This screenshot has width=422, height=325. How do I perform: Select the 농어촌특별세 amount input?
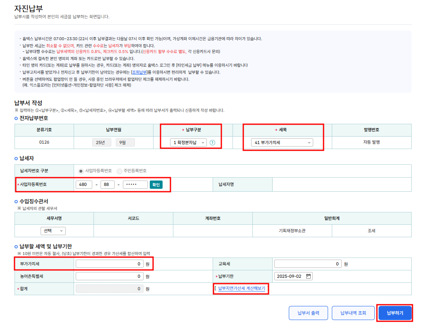110,276
